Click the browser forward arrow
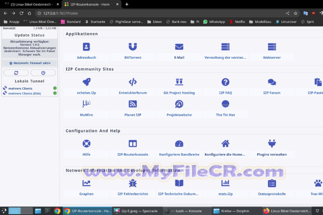 coord(13,13)
